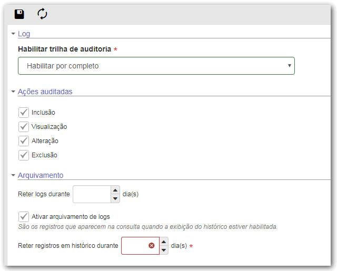Open the Habilitar trilha de auditoria dropdown

[156, 66]
